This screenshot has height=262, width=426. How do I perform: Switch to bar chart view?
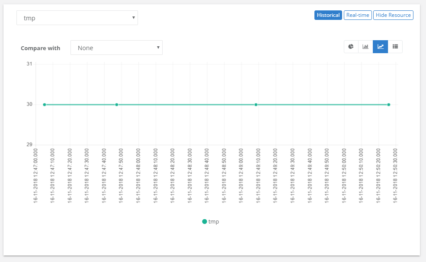(x=365, y=47)
